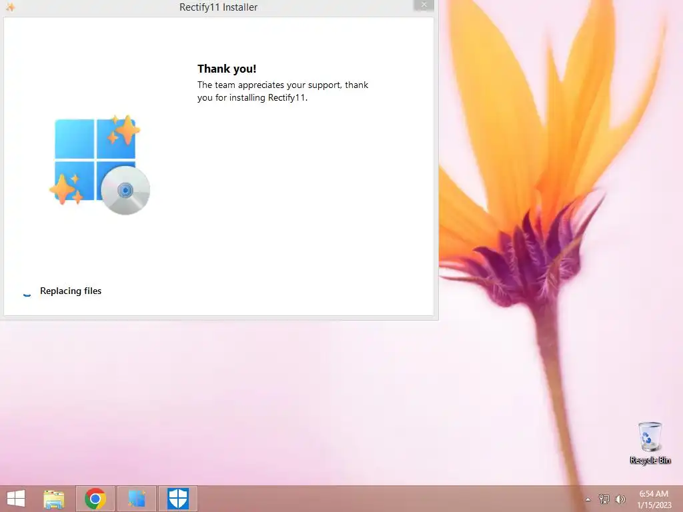Viewport: 683px width, 512px height.
Task: Click the 'The team appreciates your support' paragraph
Action: [x=283, y=91]
